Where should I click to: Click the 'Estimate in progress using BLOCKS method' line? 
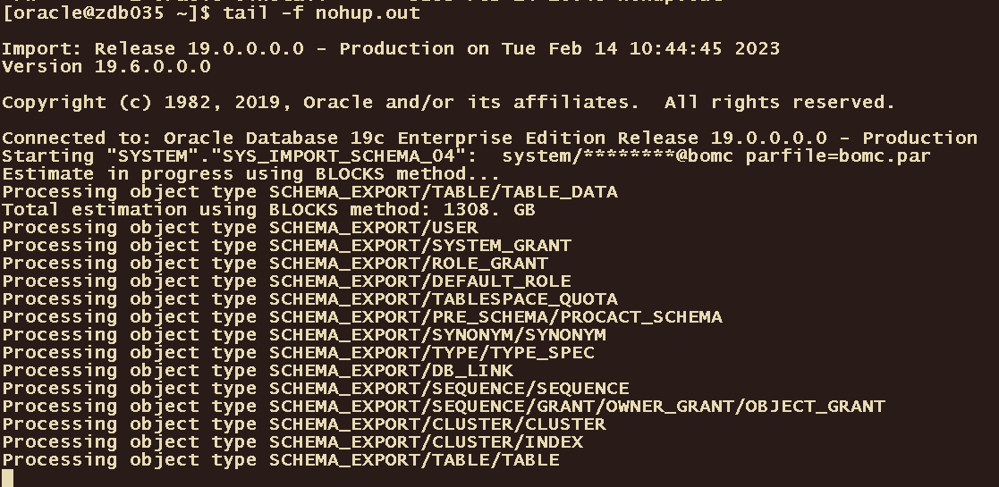click(250, 173)
